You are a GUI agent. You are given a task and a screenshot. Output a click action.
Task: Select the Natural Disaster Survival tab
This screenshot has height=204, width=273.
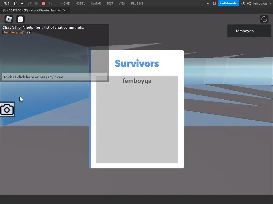click(32, 10)
